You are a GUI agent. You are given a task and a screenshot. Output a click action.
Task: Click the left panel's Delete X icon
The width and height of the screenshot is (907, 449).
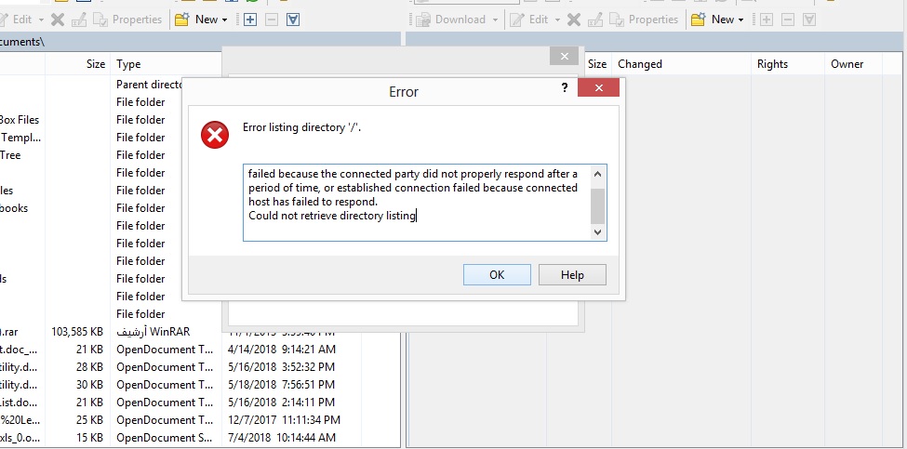[x=59, y=20]
